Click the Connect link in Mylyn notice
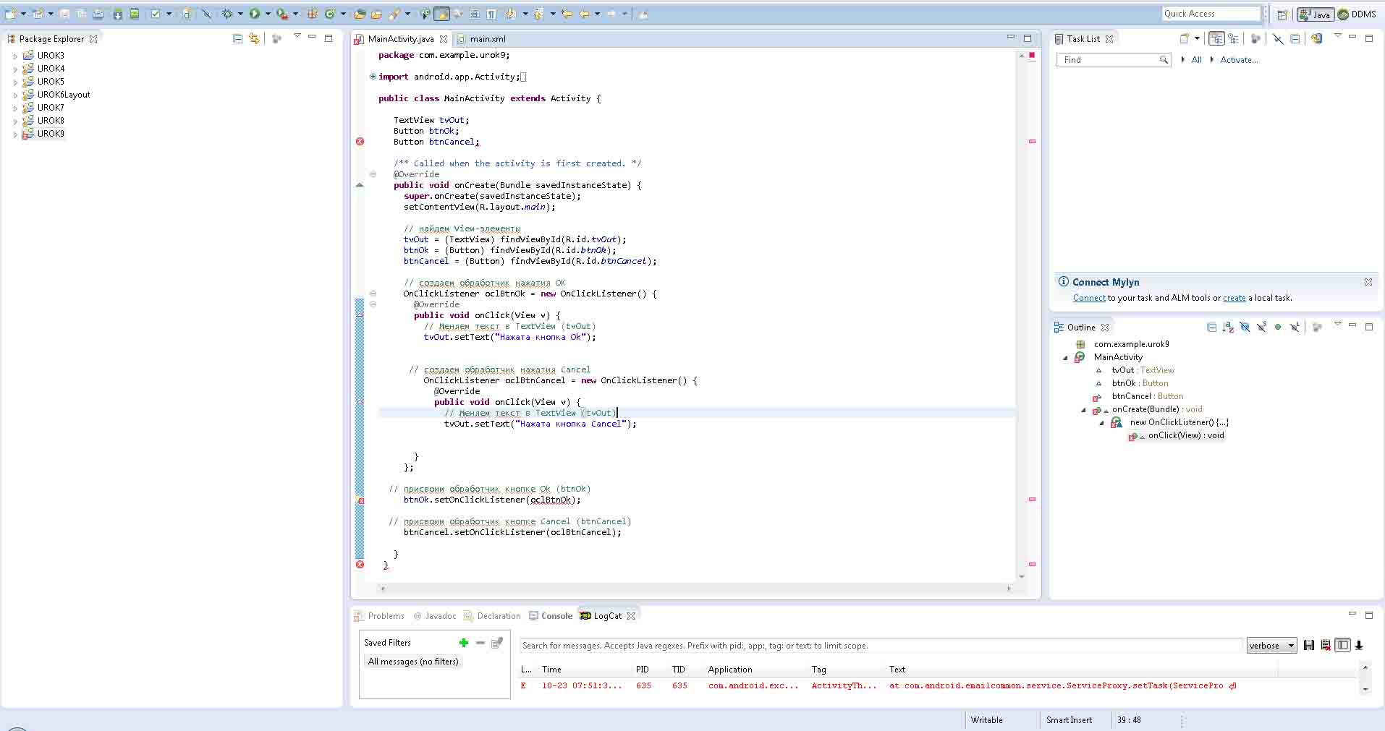Image resolution: width=1385 pixels, height=731 pixels. (x=1089, y=298)
